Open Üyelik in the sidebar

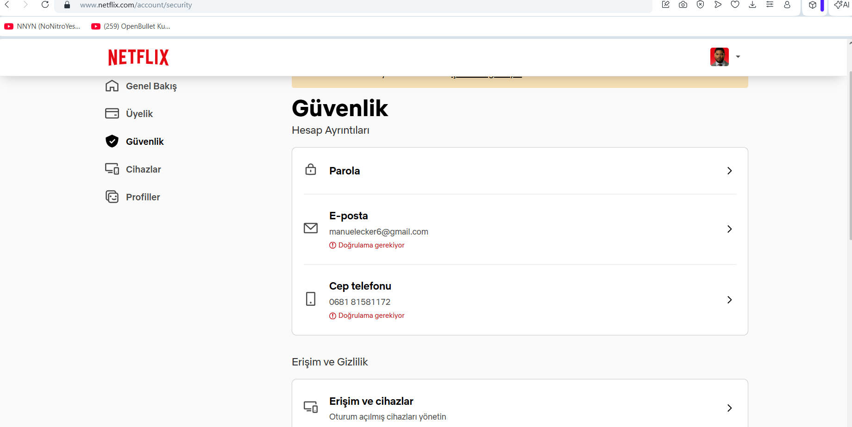point(129,114)
